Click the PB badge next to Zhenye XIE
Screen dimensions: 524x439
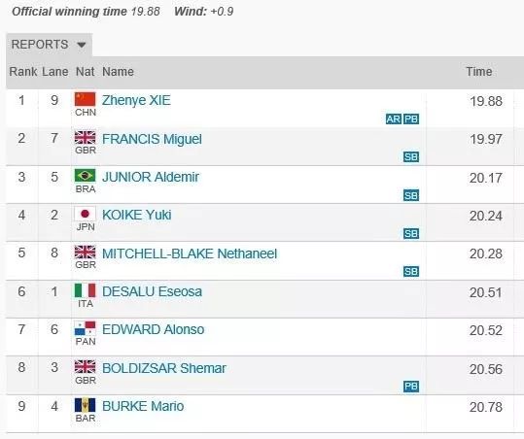coord(411,119)
